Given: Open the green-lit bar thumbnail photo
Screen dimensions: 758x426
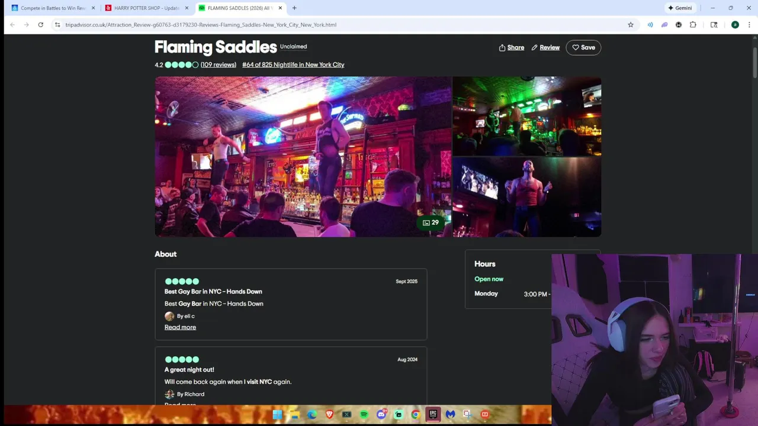Looking at the screenshot, I should (526, 116).
